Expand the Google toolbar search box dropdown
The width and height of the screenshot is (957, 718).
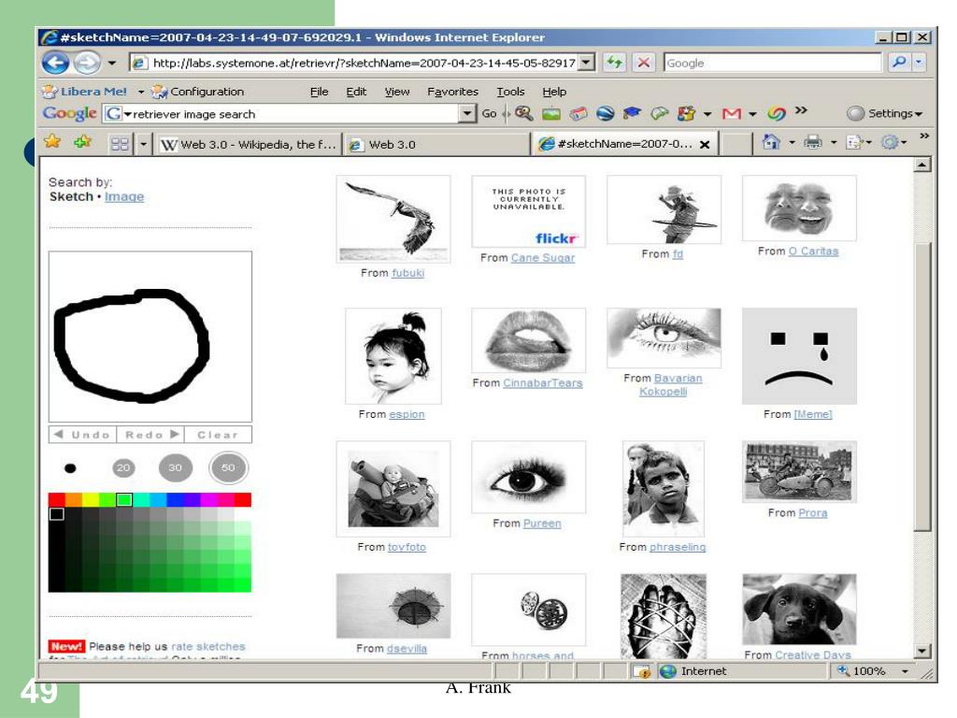point(467,113)
